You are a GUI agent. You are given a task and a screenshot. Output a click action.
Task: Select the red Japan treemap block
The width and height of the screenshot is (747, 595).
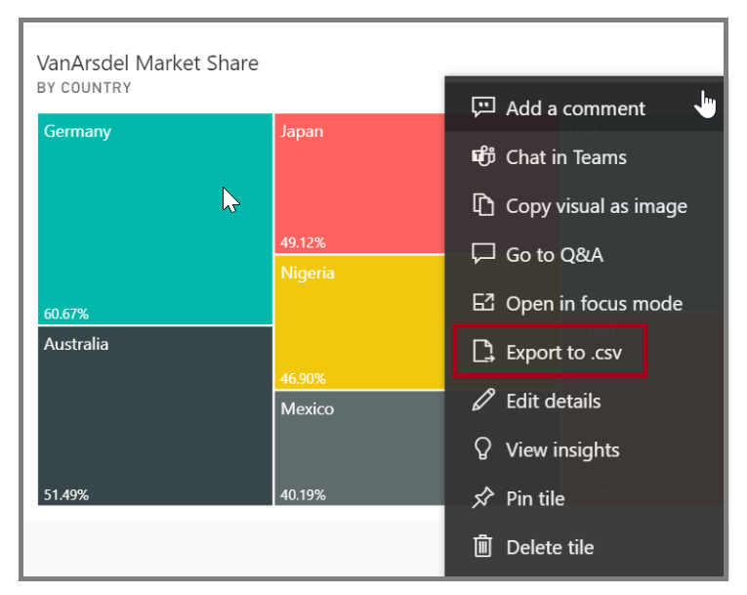coord(359,183)
